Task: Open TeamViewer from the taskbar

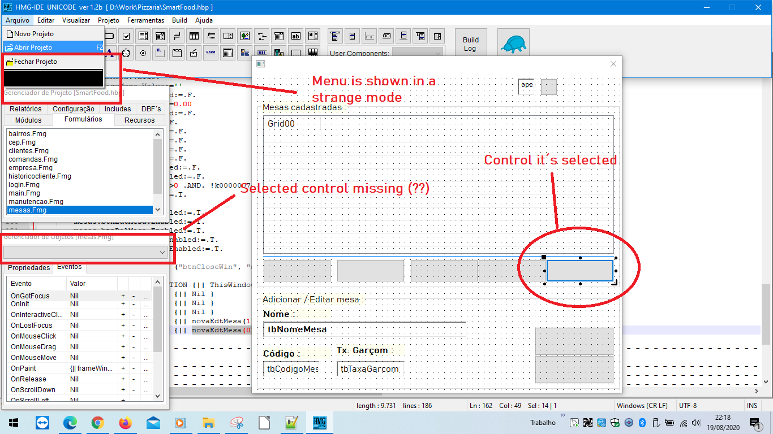Action: 42,422
